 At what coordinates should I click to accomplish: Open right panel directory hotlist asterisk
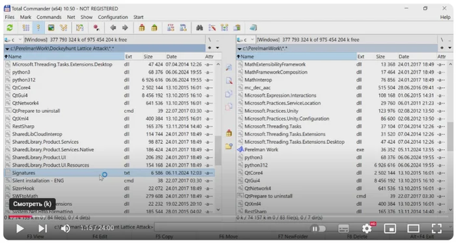click(x=442, y=48)
